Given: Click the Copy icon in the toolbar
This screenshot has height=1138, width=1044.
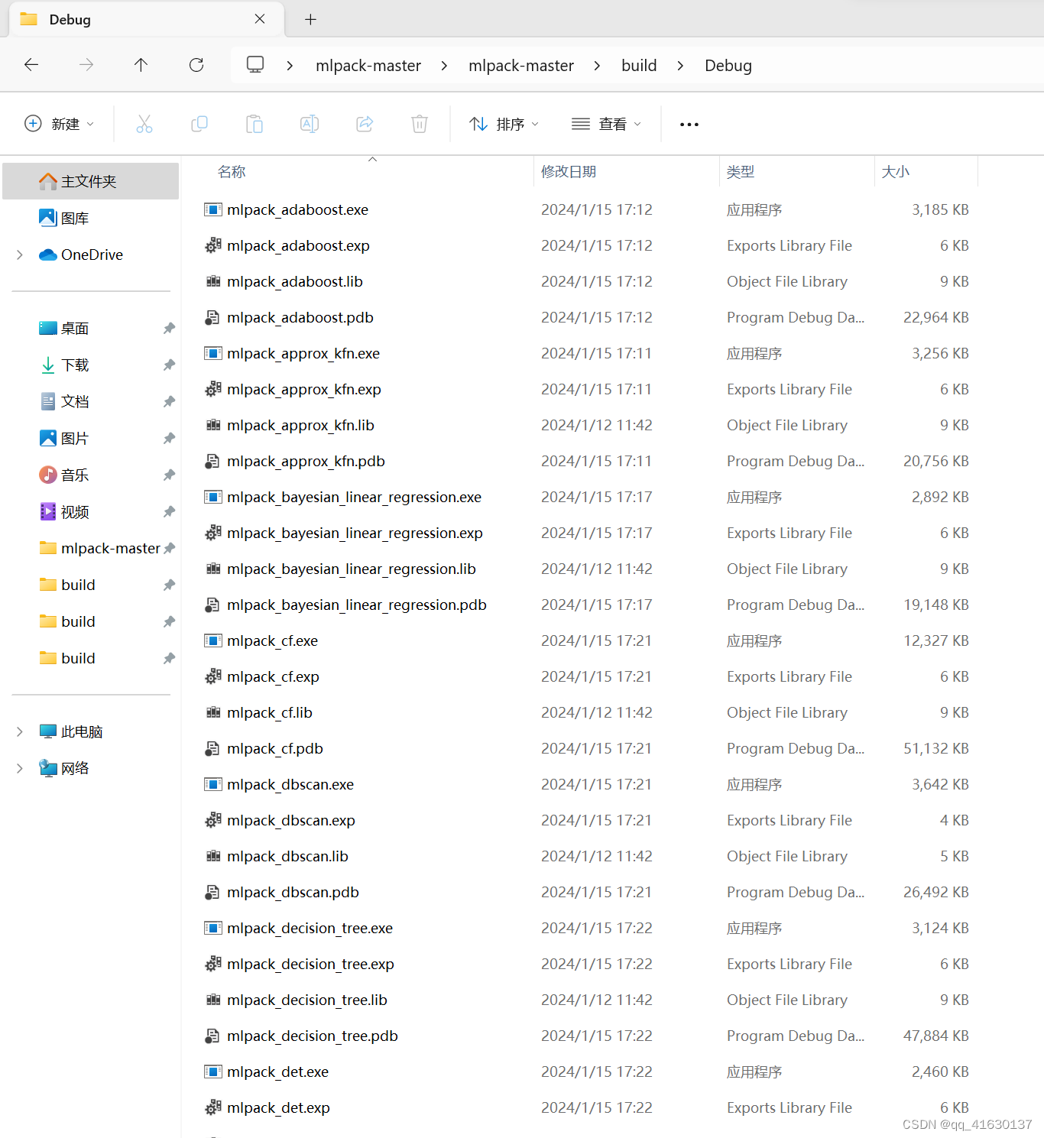Looking at the screenshot, I should [x=199, y=123].
